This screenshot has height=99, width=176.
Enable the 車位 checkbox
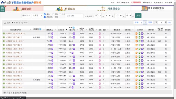tap(53, 17)
